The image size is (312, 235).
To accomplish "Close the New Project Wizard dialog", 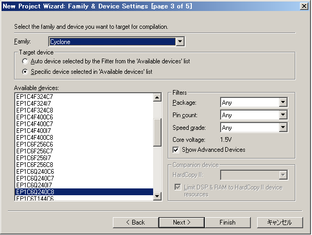I will [304, 6].
